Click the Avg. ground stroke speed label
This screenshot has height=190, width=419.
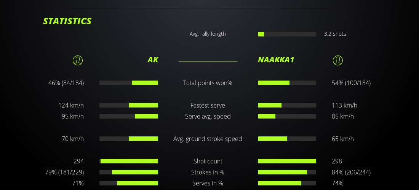point(208,139)
